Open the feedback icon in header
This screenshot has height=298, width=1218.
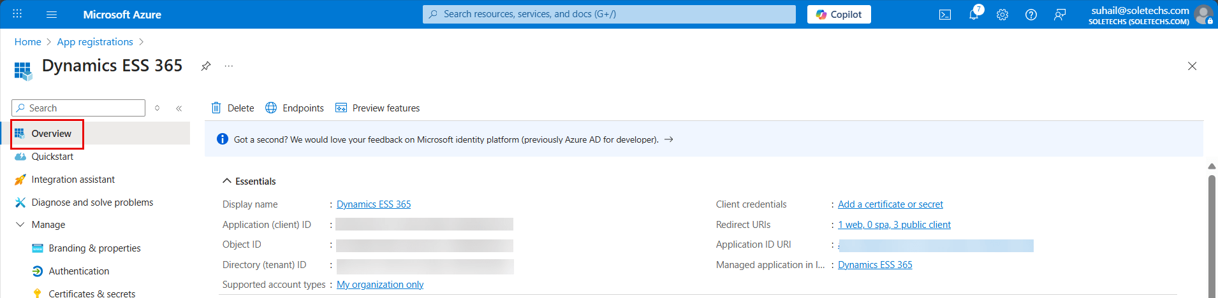pyautogui.click(x=1060, y=15)
